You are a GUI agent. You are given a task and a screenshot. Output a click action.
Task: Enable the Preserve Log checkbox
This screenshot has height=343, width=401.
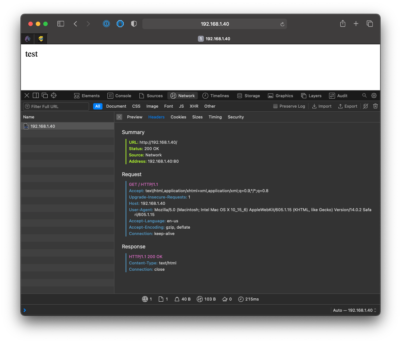(275, 106)
